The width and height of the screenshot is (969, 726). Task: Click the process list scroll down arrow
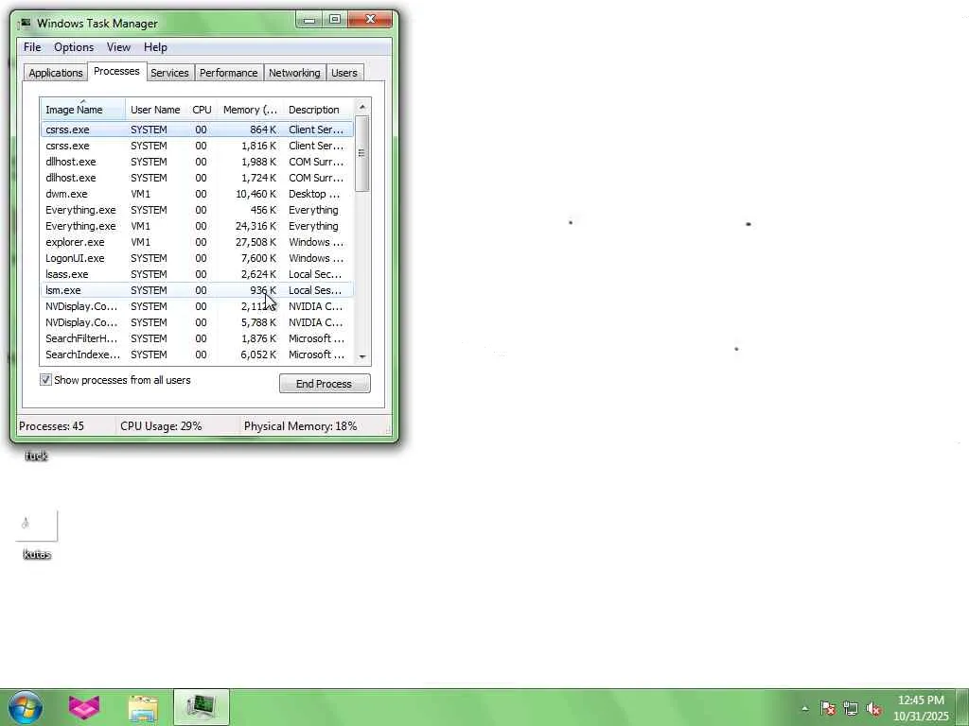[362, 356]
